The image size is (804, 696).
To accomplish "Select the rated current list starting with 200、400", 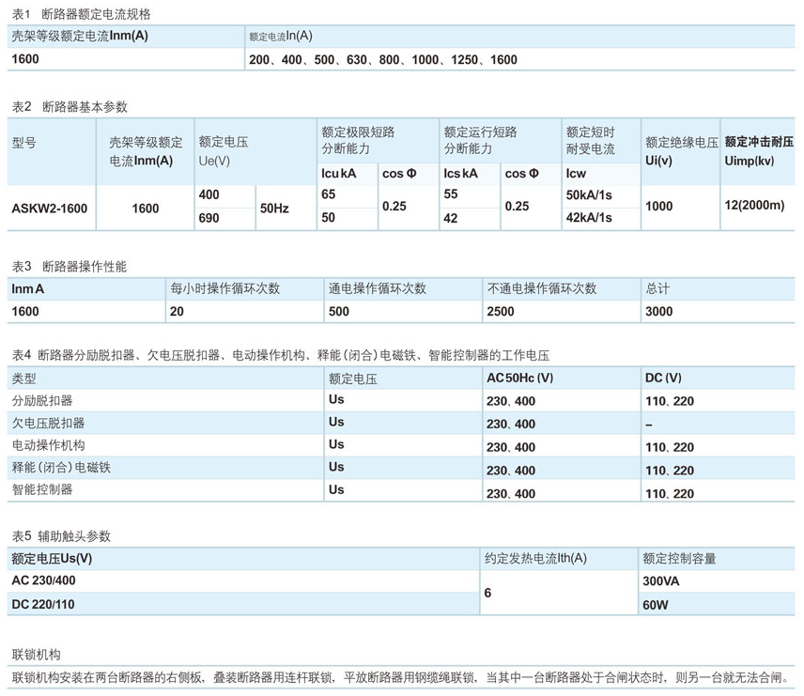I will [x=382, y=59].
